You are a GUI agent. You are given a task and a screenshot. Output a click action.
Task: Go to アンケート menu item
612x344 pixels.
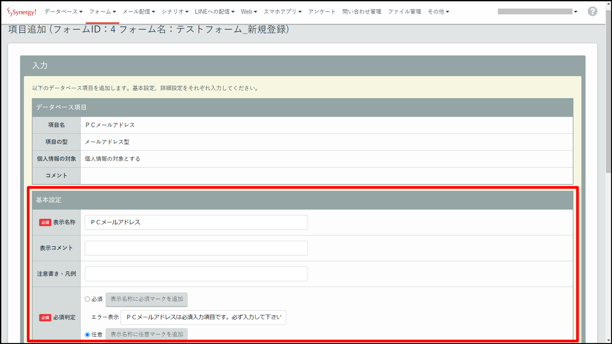[322, 12]
